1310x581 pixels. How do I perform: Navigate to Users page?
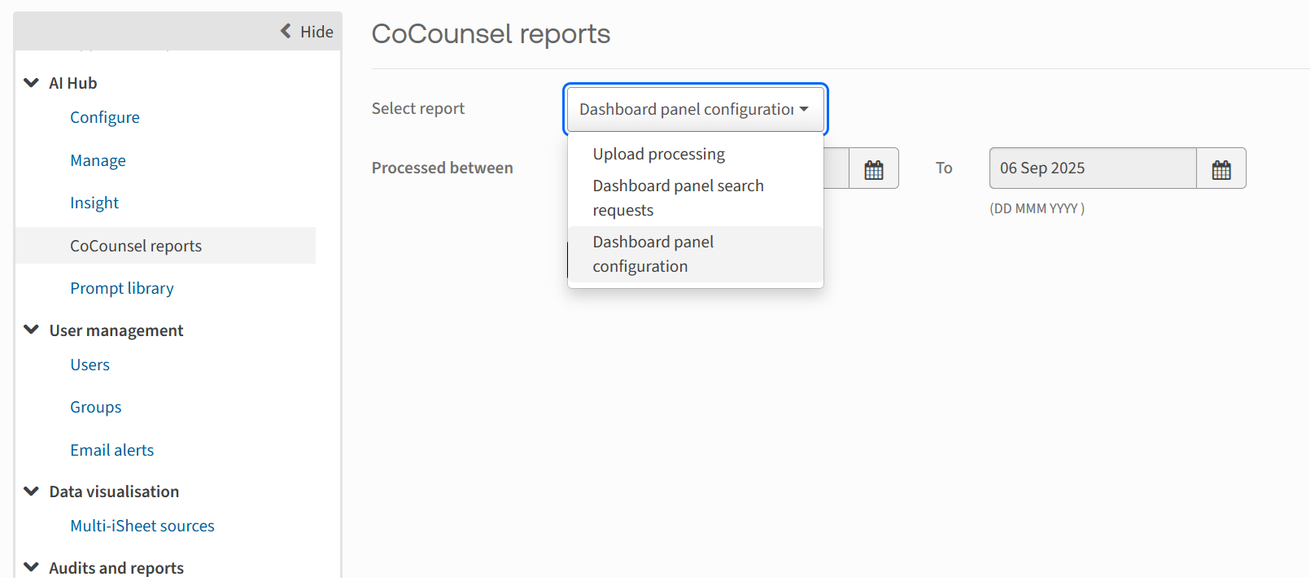click(x=90, y=365)
